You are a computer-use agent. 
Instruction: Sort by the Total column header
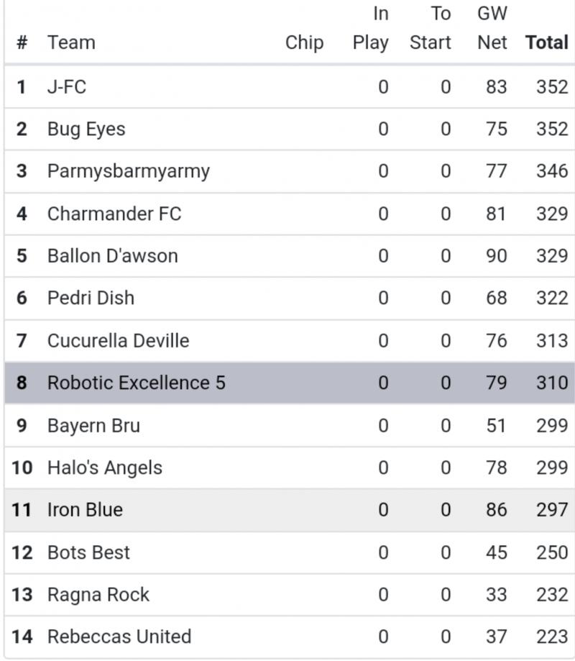[547, 42]
